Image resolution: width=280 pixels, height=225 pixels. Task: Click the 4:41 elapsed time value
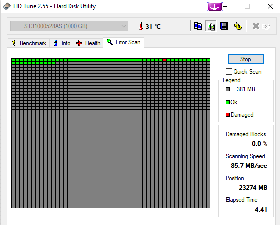coord(261,210)
